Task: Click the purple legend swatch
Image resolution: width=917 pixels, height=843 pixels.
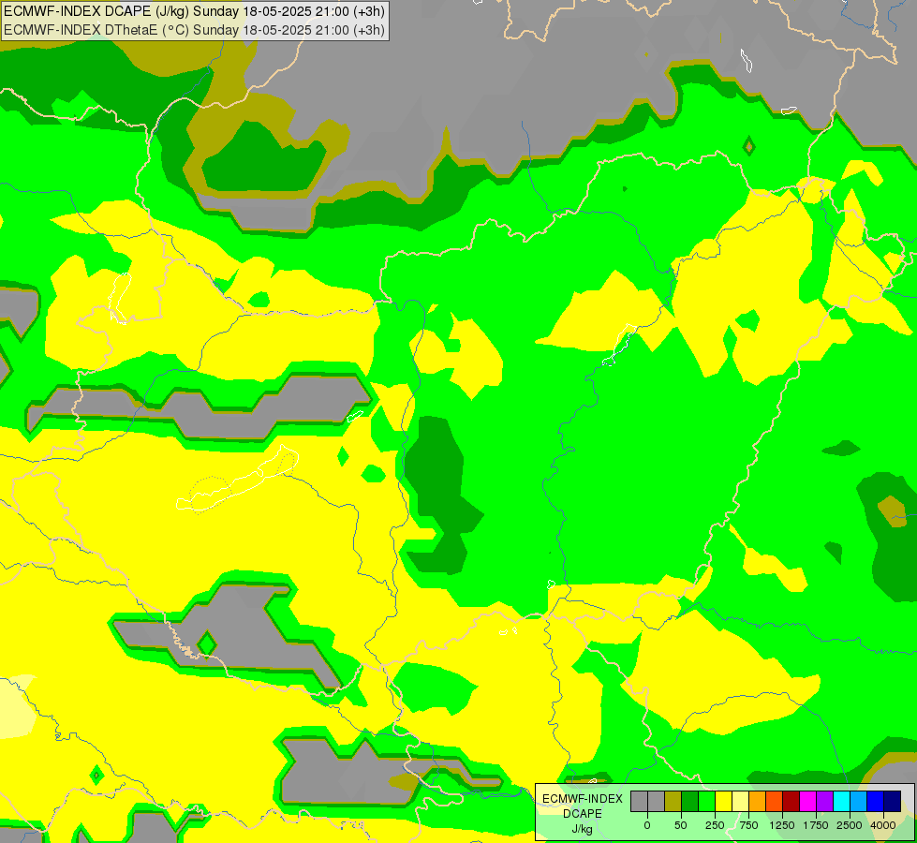Action: [824, 801]
